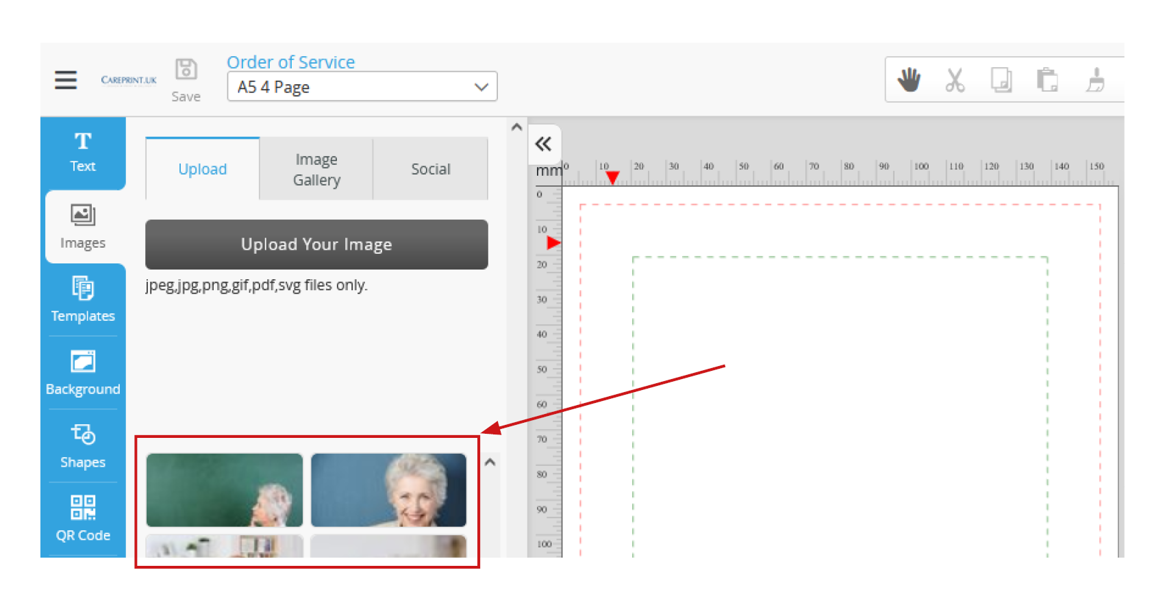Viewport: 1165px width, 598px height.
Task: Select the format paintbrush icon
Action: coord(1095,80)
